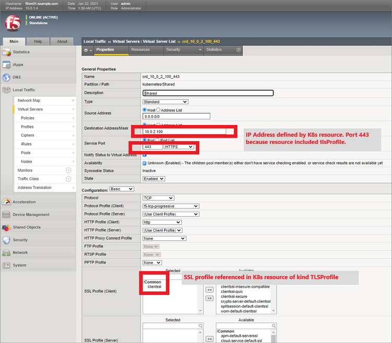Click the DNS globe icon
This screenshot has height=343, width=392.
tap(6, 77)
